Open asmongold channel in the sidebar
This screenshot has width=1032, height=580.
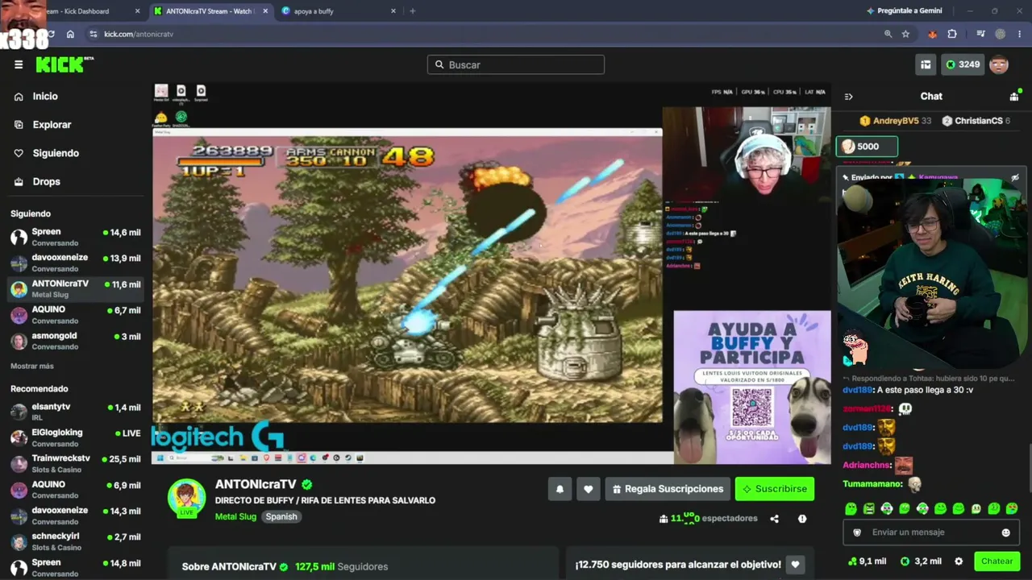(74, 341)
